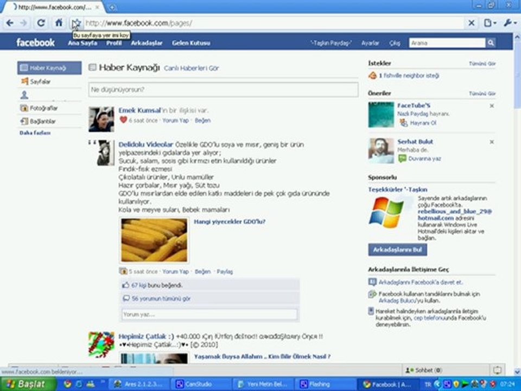Click the friends person icon in sidebar

24,95
